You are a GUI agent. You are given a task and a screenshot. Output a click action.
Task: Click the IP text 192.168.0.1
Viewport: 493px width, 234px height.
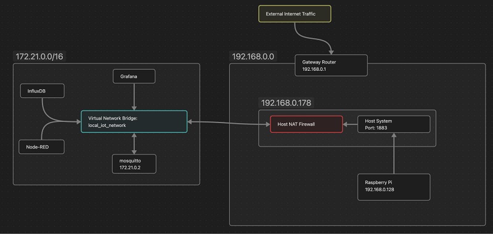314,69
